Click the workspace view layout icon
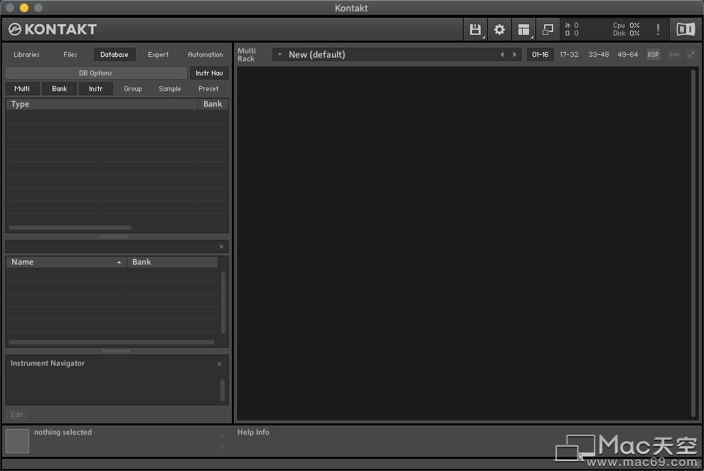 coord(524,29)
